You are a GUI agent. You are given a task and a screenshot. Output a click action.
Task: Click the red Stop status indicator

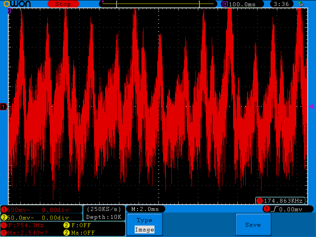tap(63, 4)
